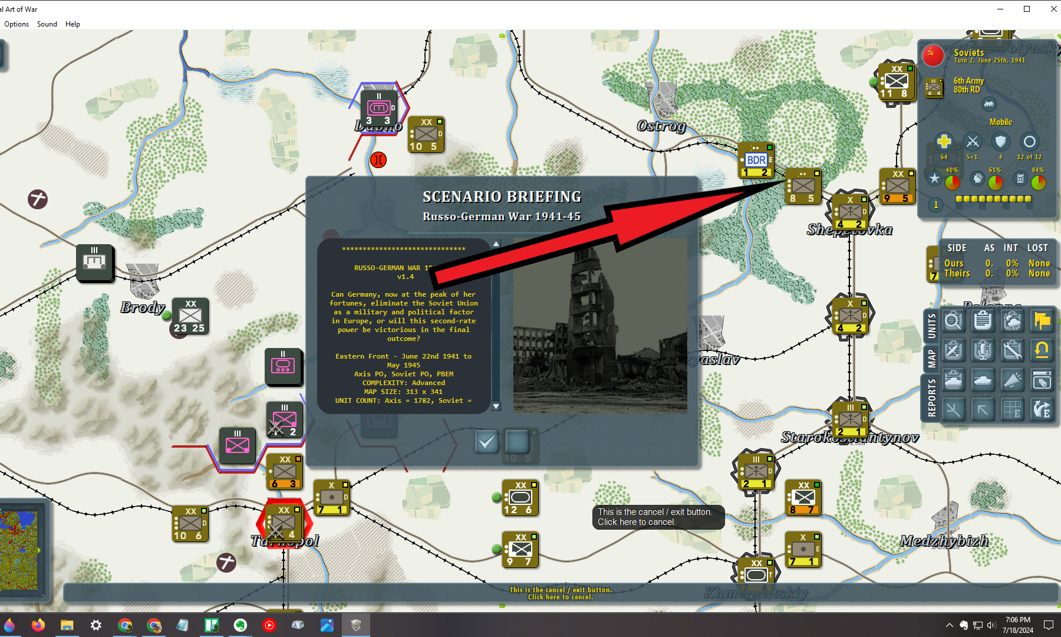This screenshot has height=637, width=1061.
Task: Click the jerrycan supply icon
Action: 1020,178
